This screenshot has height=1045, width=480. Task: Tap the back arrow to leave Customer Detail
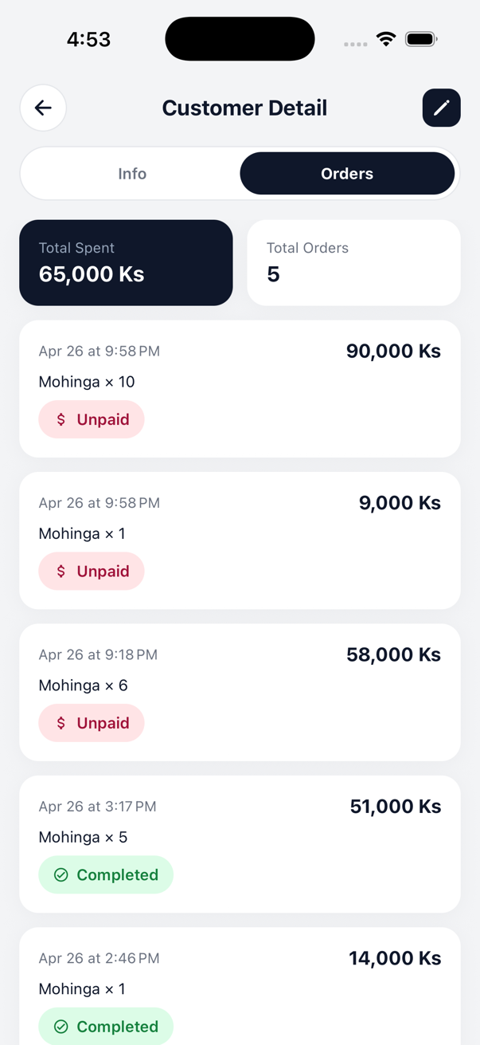(x=43, y=108)
